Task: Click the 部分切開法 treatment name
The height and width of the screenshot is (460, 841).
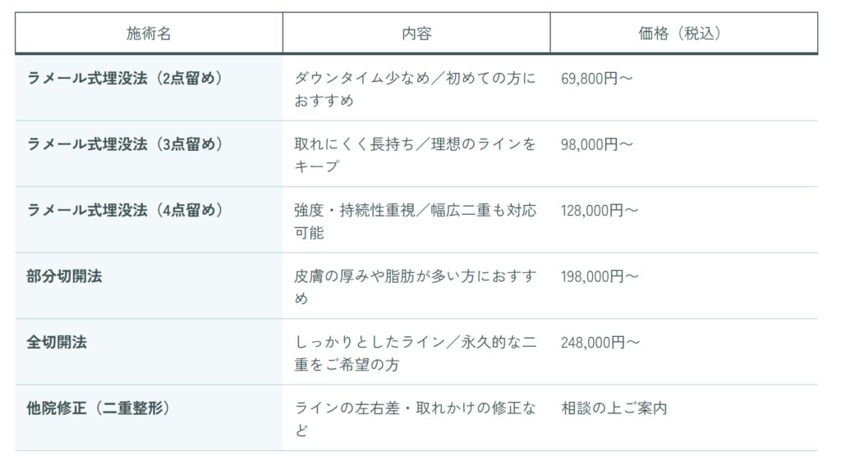Action: [x=64, y=276]
